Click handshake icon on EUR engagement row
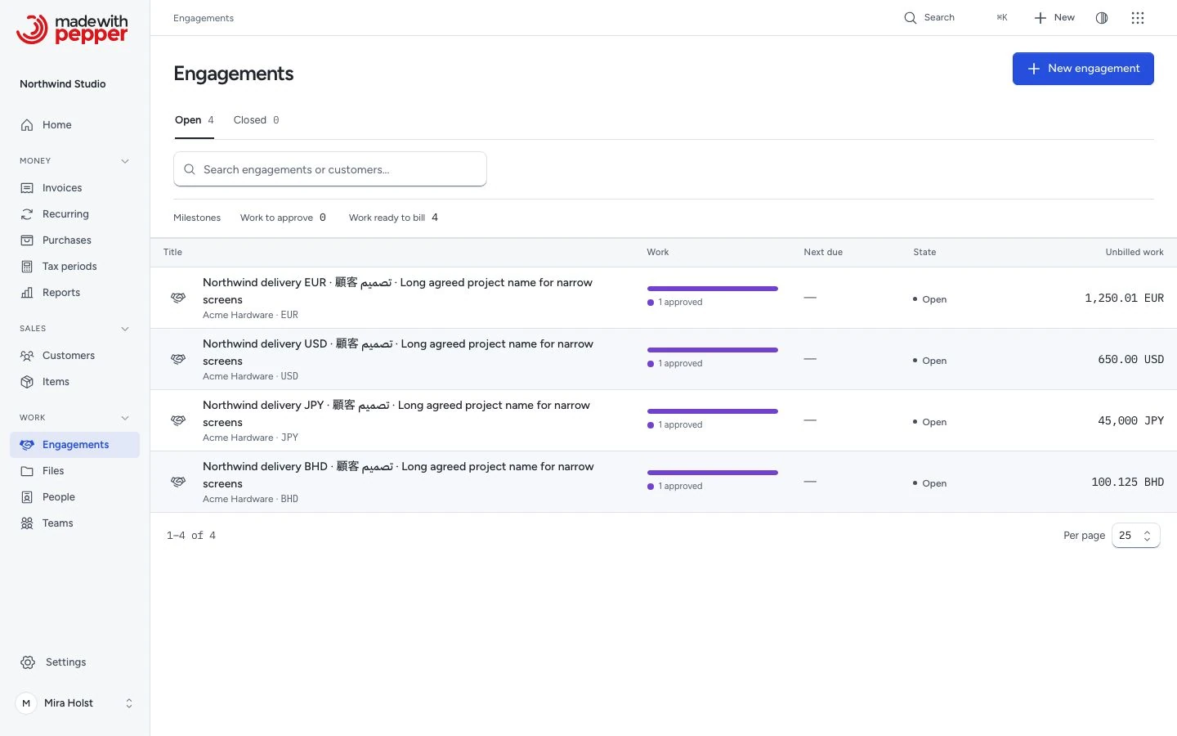The height and width of the screenshot is (736, 1177). coord(178,298)
